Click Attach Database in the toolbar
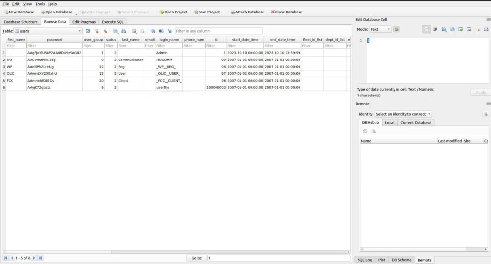 click(x=247, y=12)
